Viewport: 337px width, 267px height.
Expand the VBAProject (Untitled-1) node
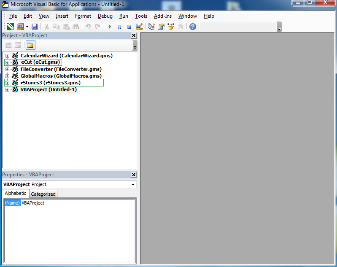[x=7, y=90]
